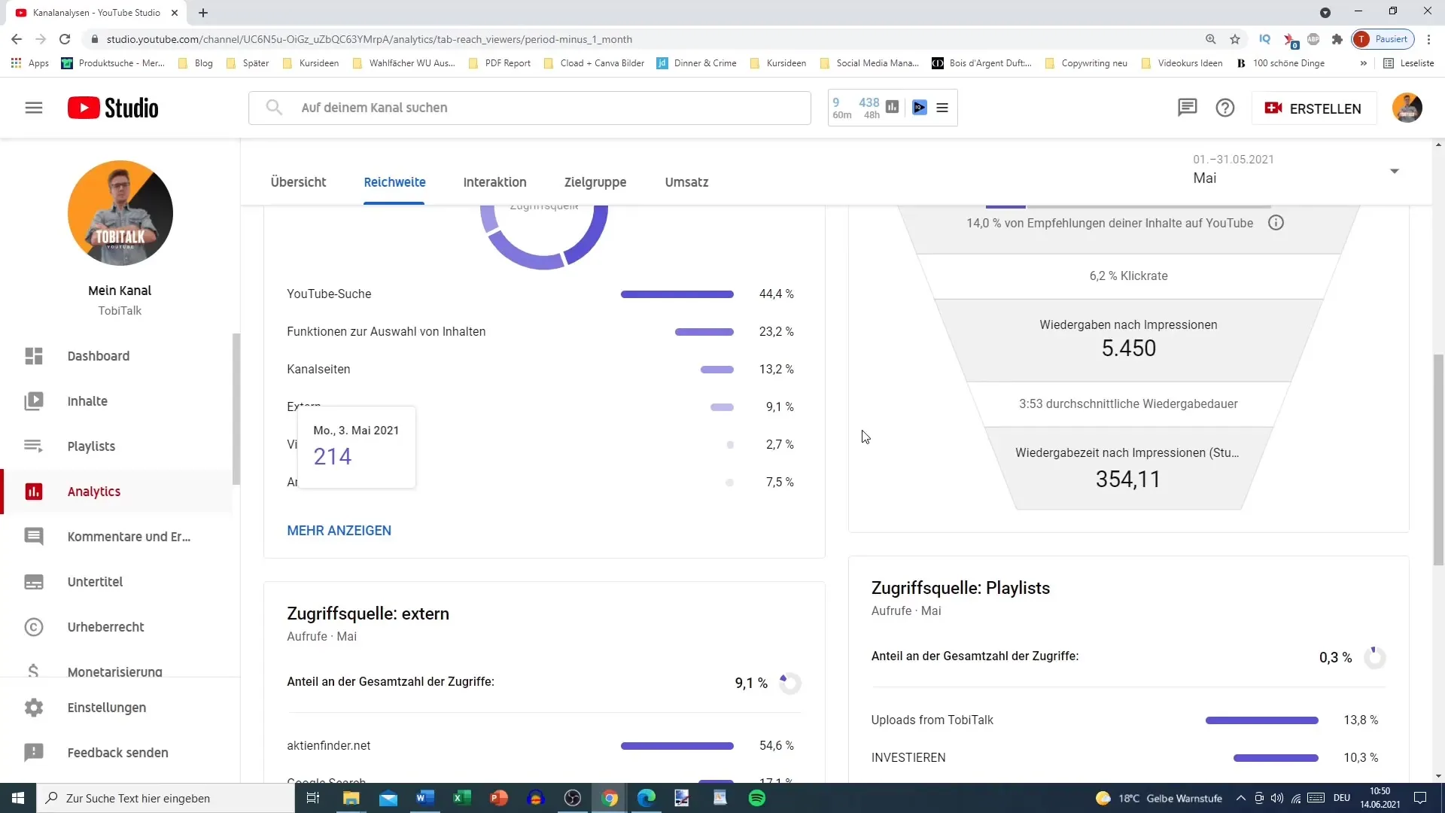Open Einstellungen panel
Image resolution: width=1445 pixels, height=813 pixels.
coord(106,708)
